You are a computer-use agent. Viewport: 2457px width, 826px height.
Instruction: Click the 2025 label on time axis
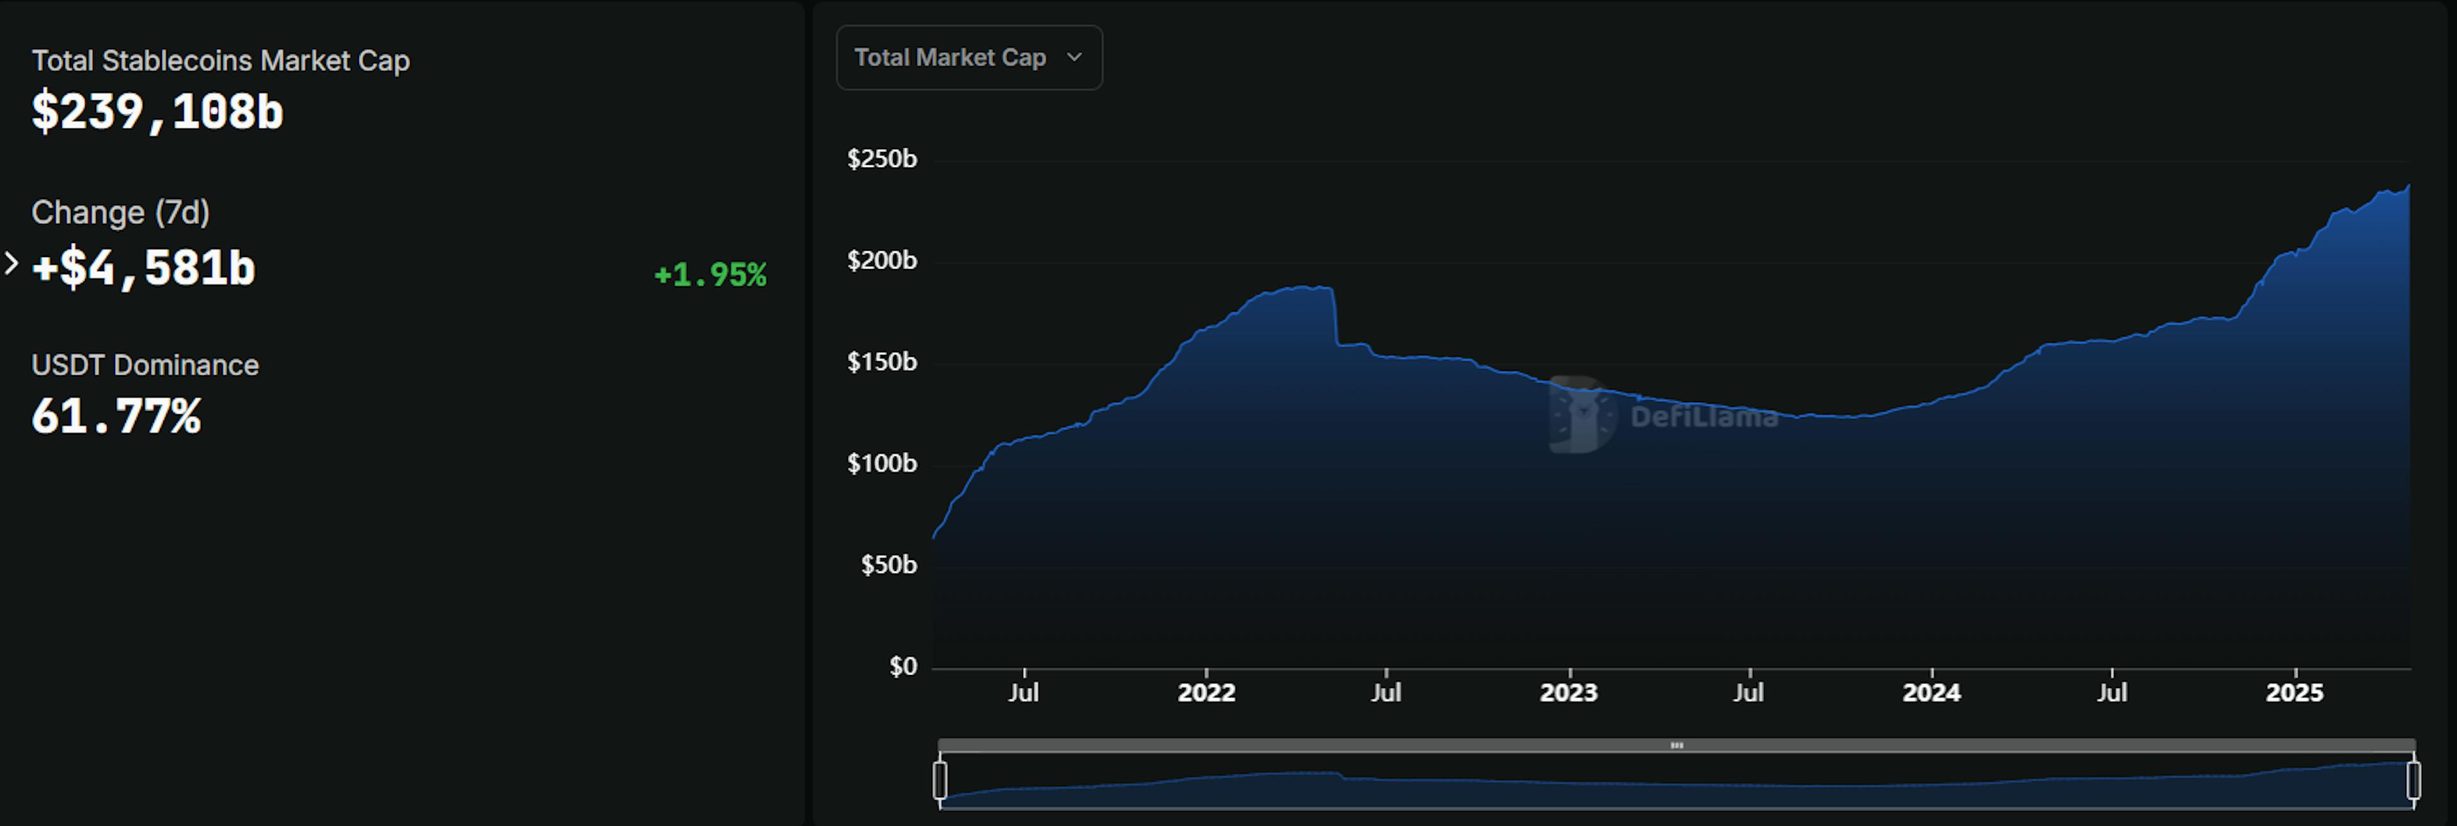[x=2294, y=692]
